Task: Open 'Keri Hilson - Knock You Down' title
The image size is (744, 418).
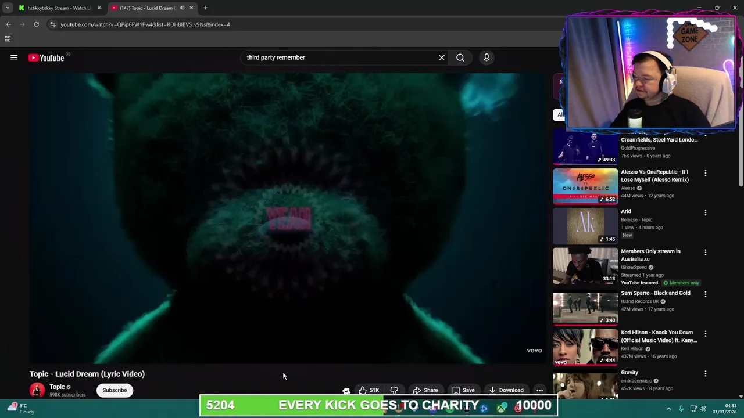Action: 659,337
